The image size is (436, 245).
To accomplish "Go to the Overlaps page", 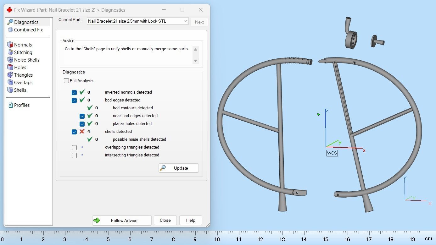I will (x=23, y=82).
